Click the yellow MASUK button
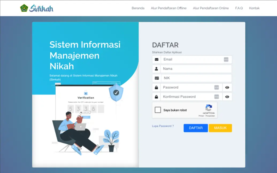The image size is (277, 173). click(220, 128)
